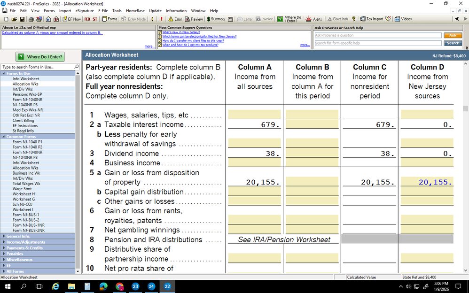Run the Error check tool
The height and width of the screenshot is (293, 469).
tap(175, 19)
